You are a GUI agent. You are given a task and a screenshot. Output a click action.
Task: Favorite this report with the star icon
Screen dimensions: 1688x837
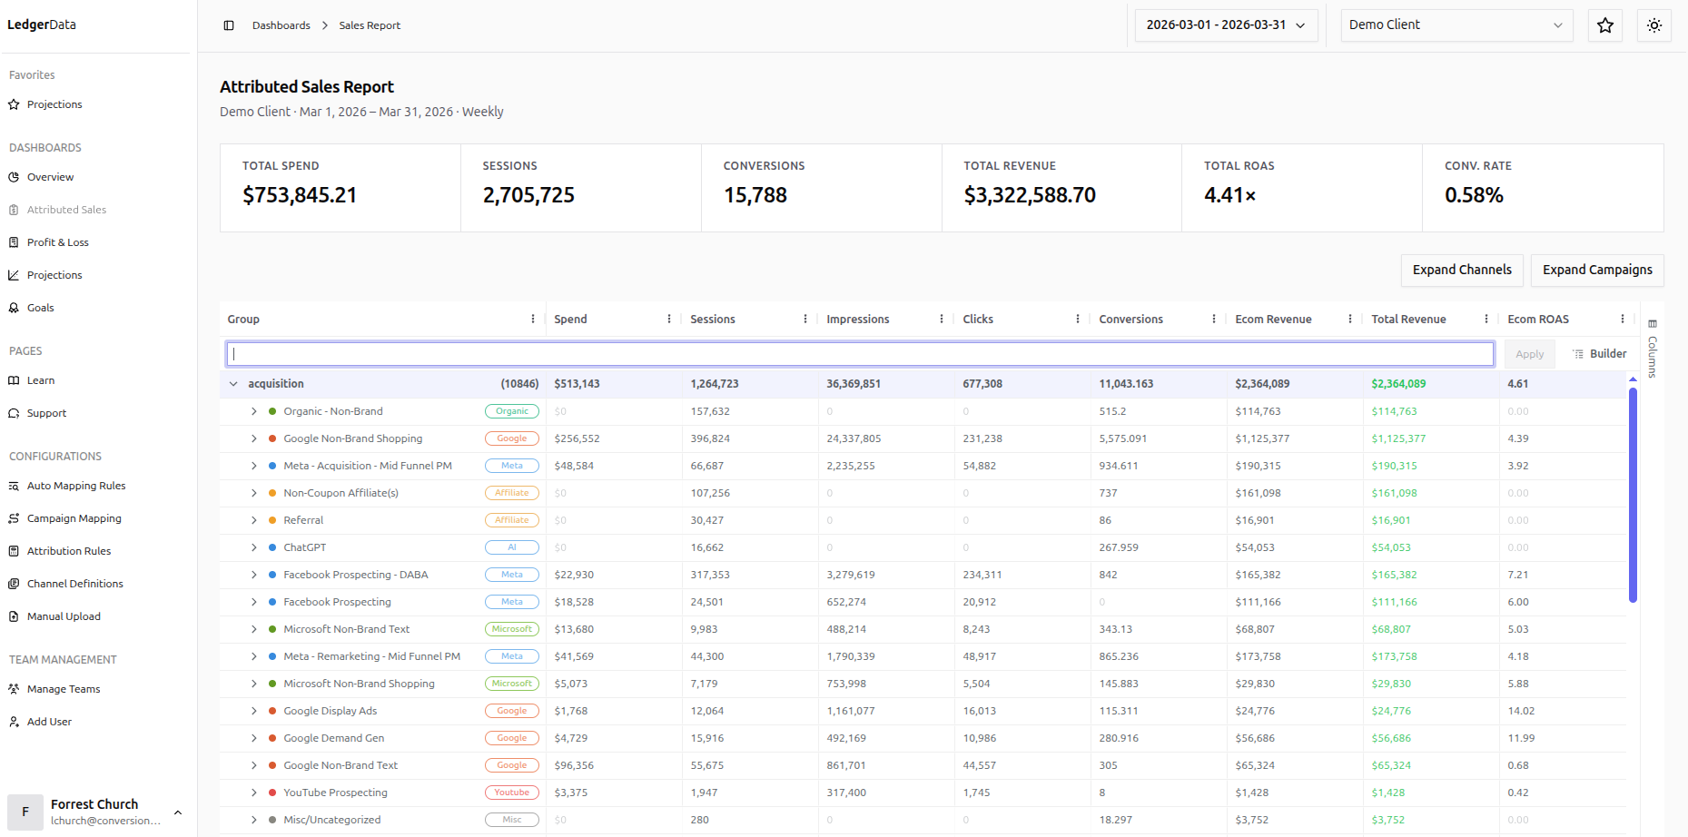click(1605, 25)
